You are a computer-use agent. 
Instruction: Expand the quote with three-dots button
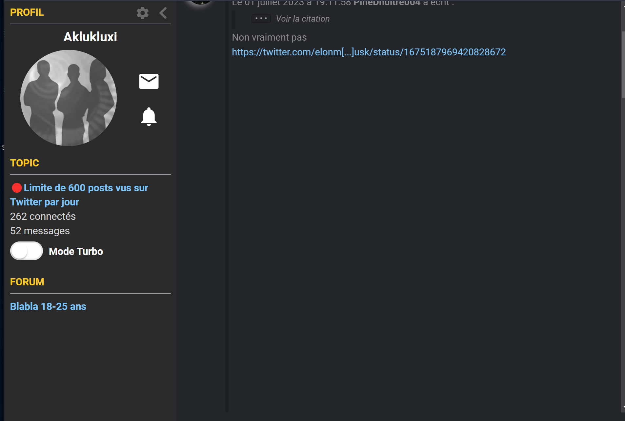[x=261, y=19]
